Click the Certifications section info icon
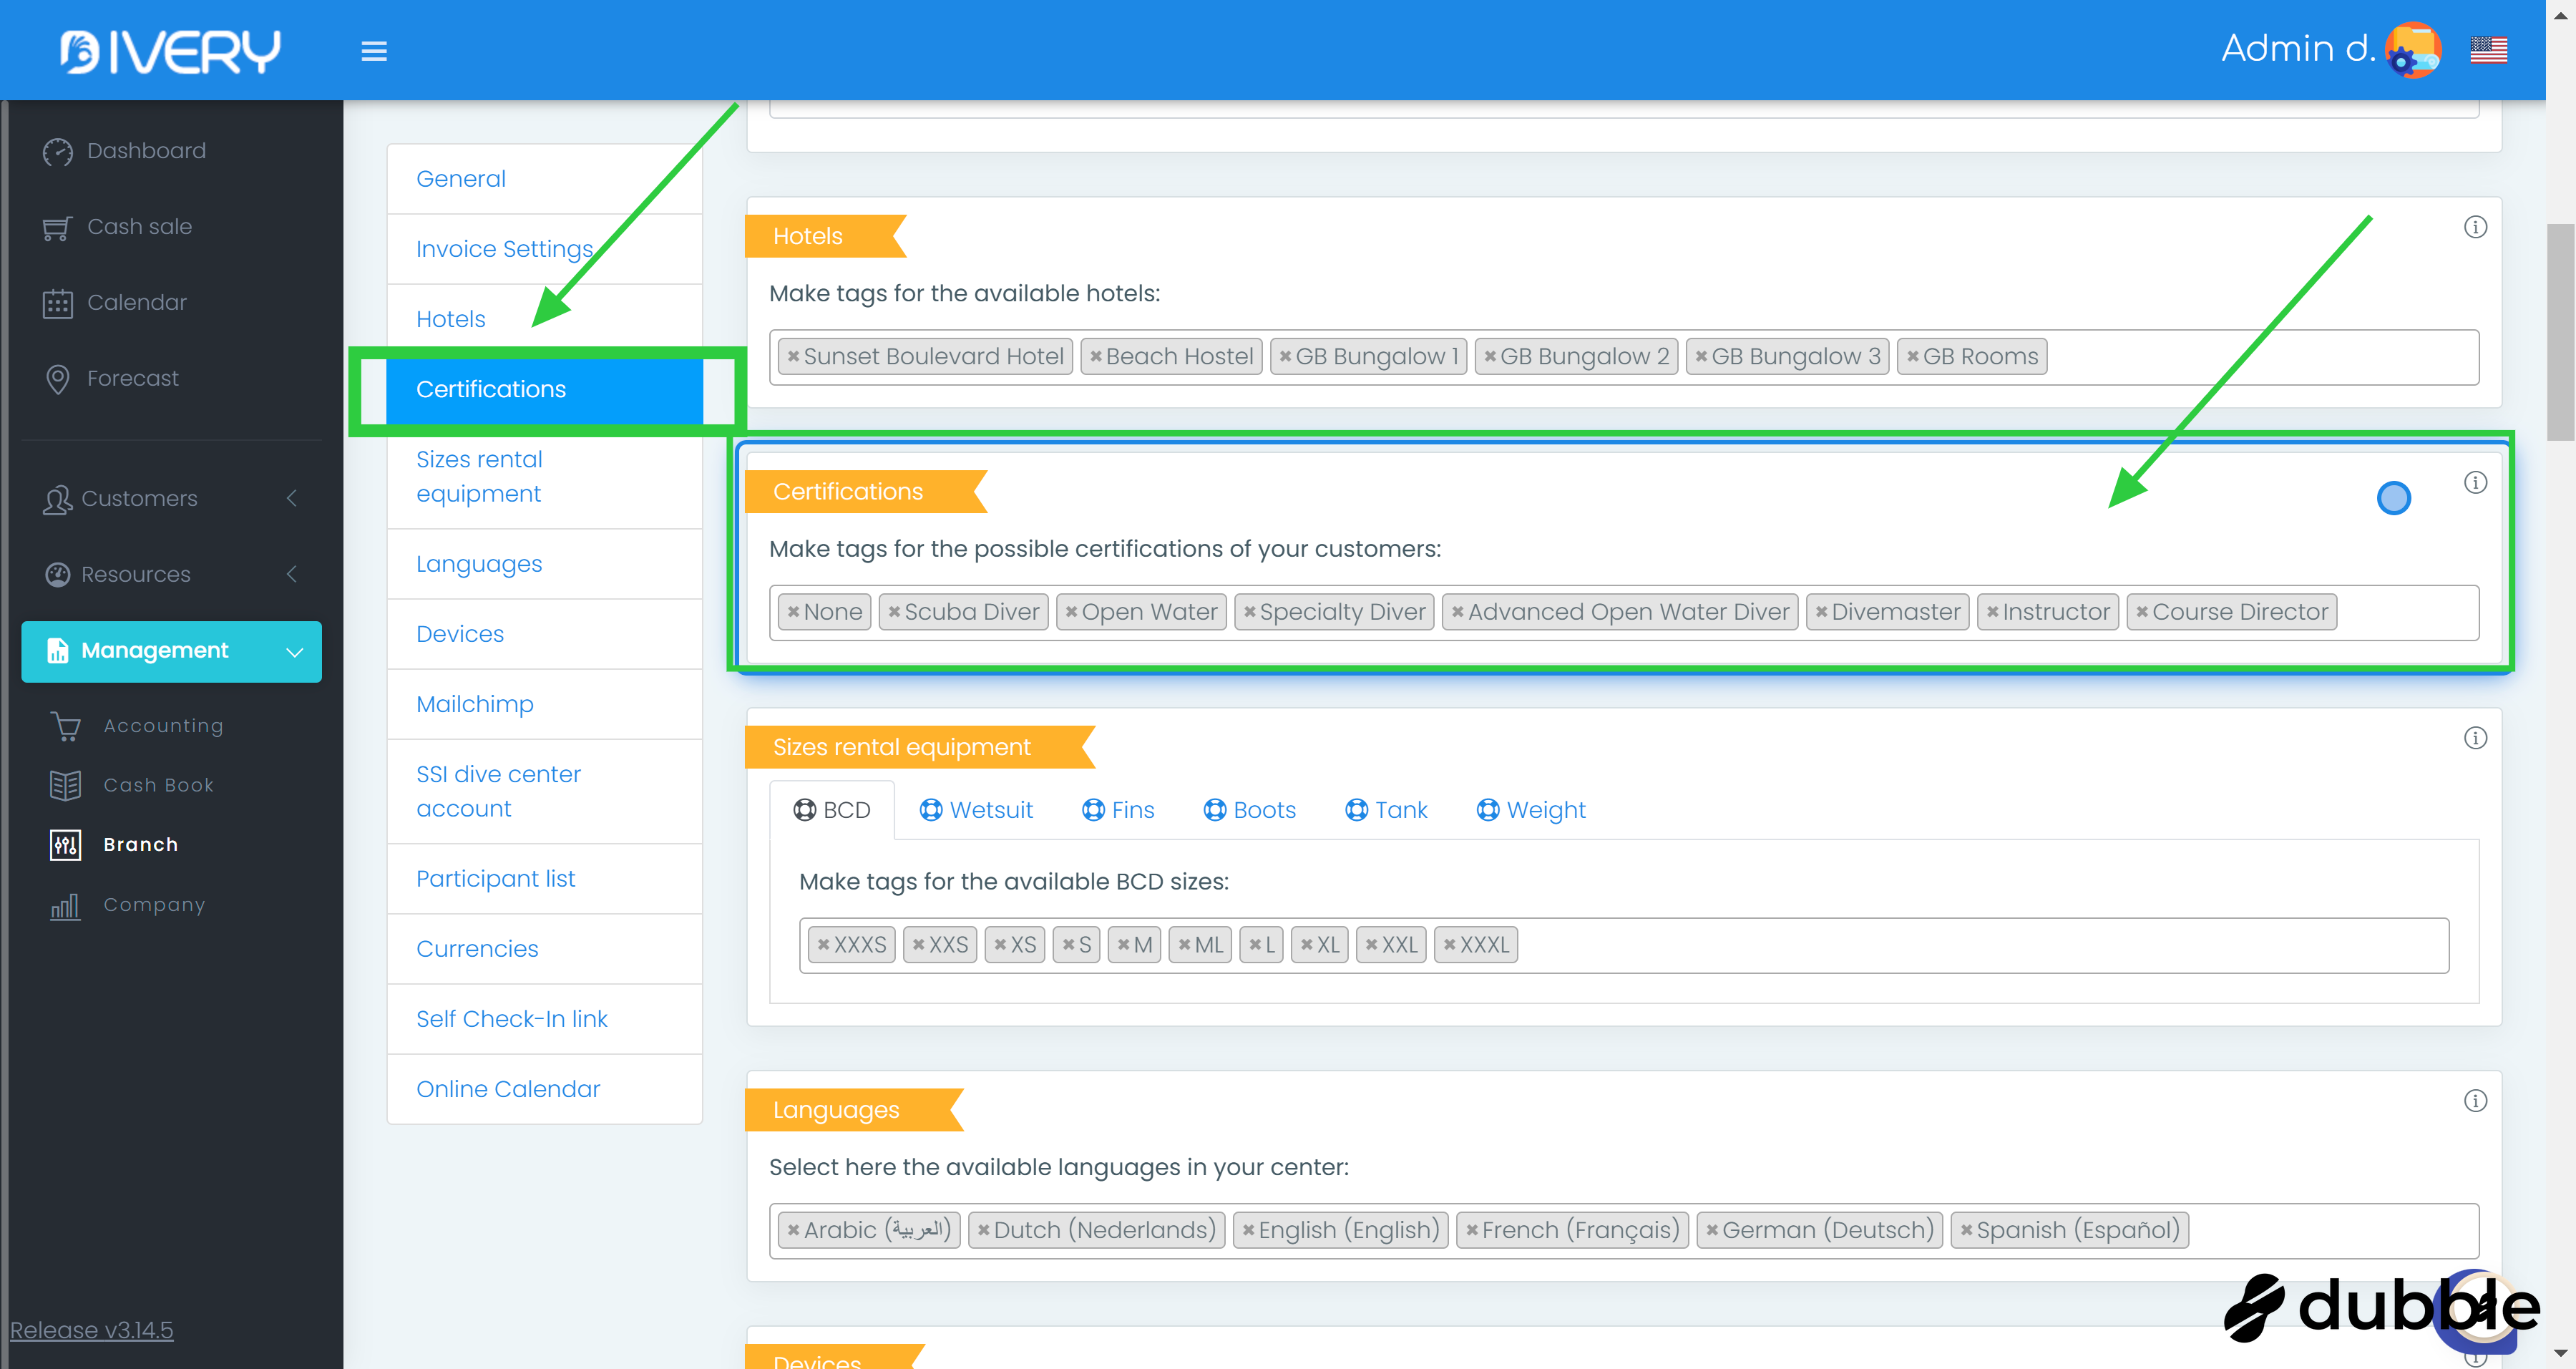2576x1369 pixels. 2475,483
